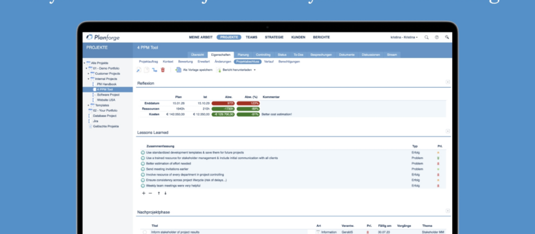Click the Information type icon in Nachprojektphase row
The width and height of the screenshot is (535, 234).
click(x=318, y=232)
